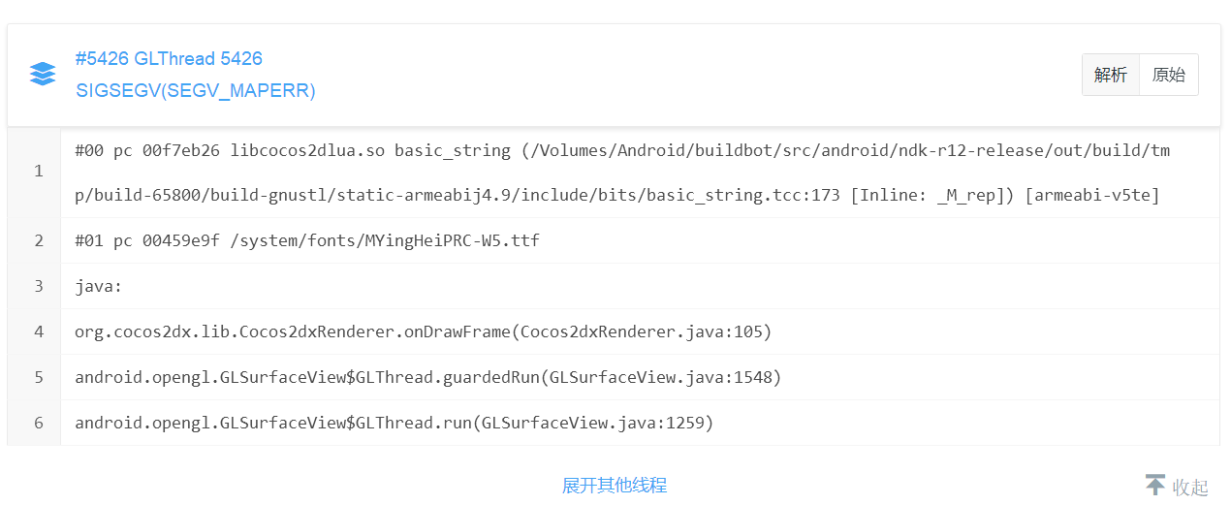
Task: Select stack line number 4
Action: point(39,331)
